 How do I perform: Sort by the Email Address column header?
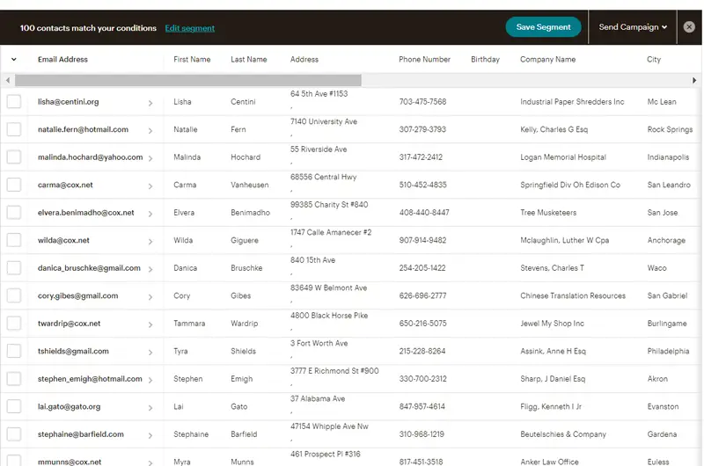[x=62, y=60]
